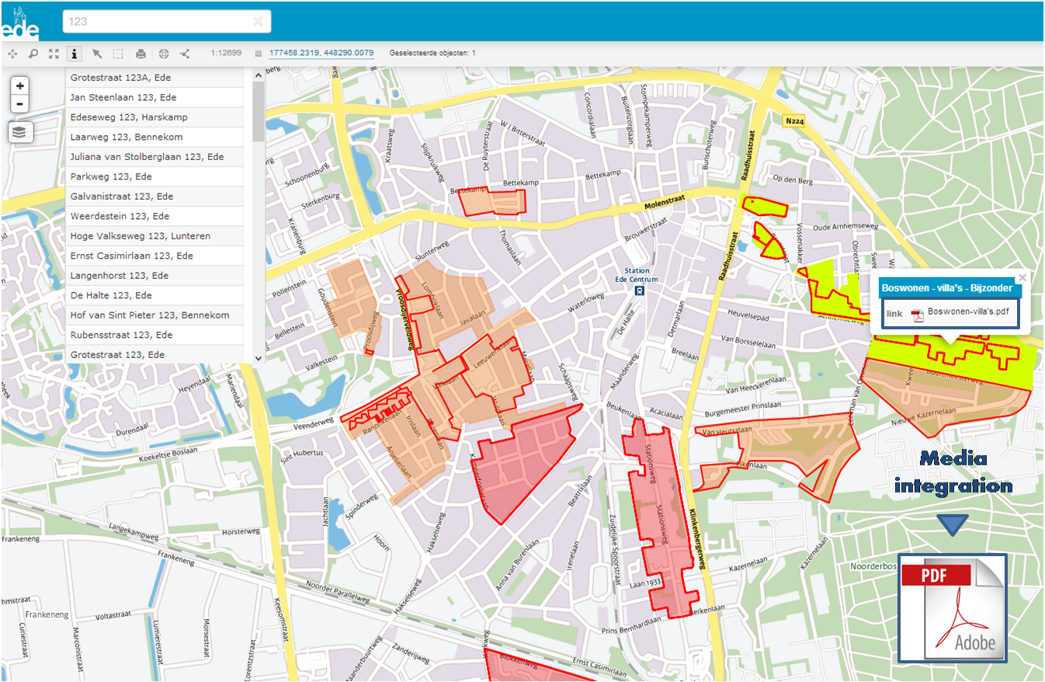1045x682 pixels.
Task: Select Jan Steenlaan 123, Ede result
Action: [154, 97]
